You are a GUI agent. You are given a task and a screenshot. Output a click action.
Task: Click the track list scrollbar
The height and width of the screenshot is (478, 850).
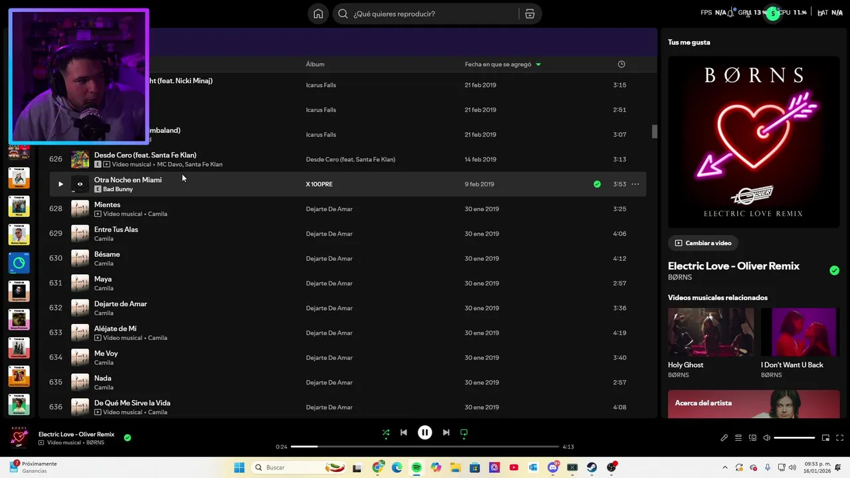[654, 131]
